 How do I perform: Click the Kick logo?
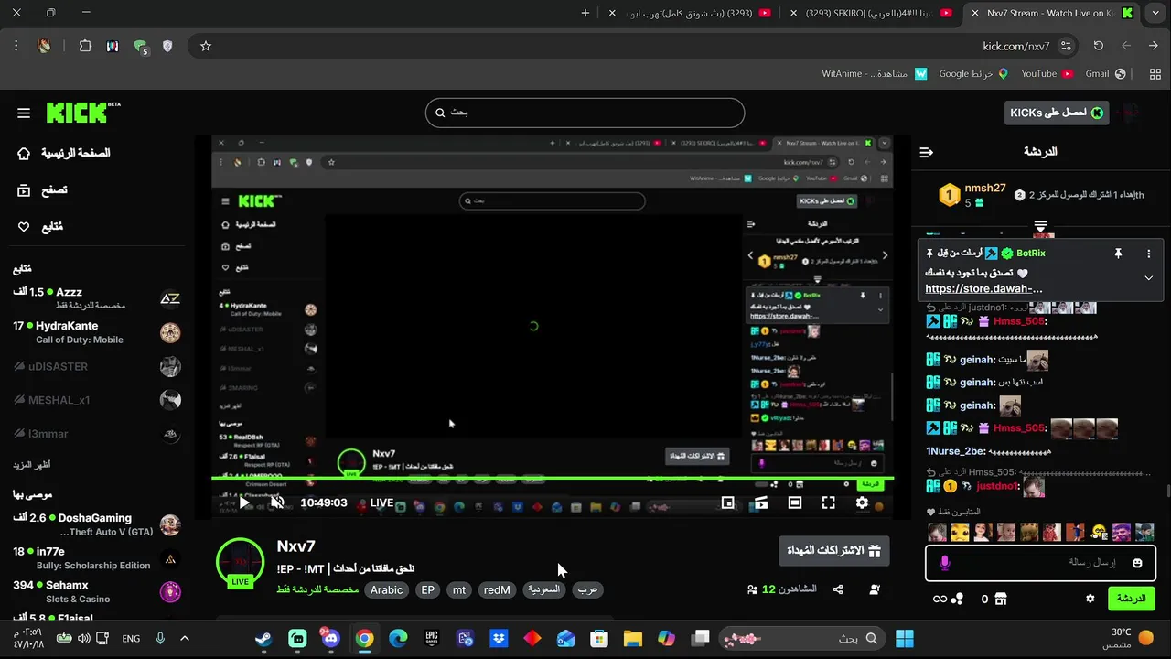pyautogui.click(x=82, y=113)
